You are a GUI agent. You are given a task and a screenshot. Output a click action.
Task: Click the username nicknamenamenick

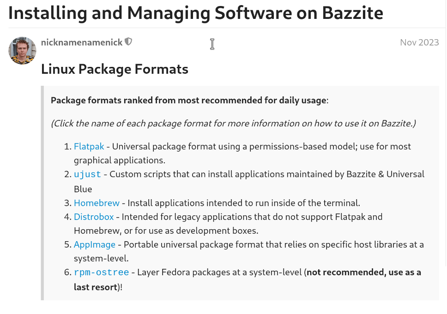[81, 42]
